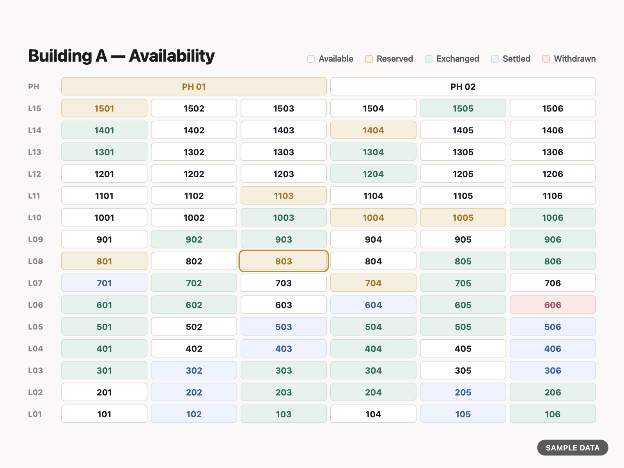624x468 pixels.
Task: Open settled unit 701
Action: point(104,283)
